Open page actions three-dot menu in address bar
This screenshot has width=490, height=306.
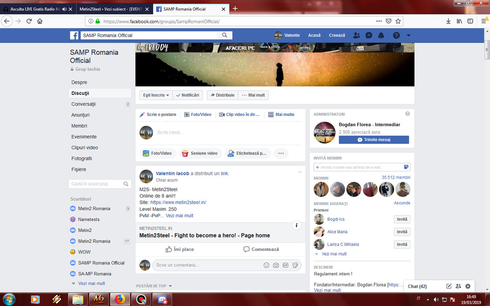[x=379, y=21]
